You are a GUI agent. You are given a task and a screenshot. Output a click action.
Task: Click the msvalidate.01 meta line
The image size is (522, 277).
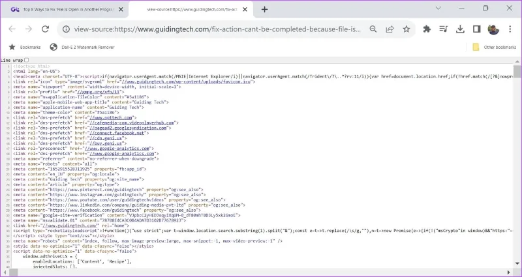100,220
